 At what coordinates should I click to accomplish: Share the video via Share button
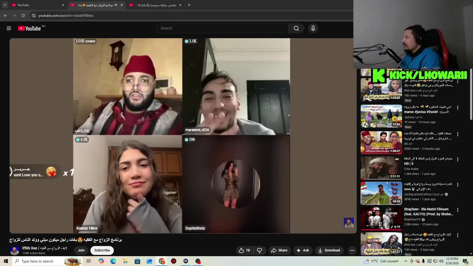pyautogui.click(x=279, y=250)
